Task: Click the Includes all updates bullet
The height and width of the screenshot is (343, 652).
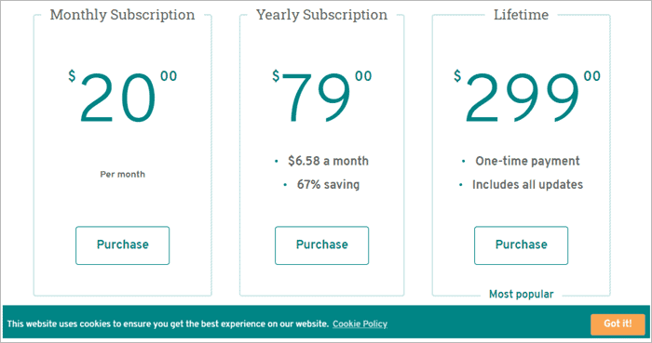Action: (527, 185)
